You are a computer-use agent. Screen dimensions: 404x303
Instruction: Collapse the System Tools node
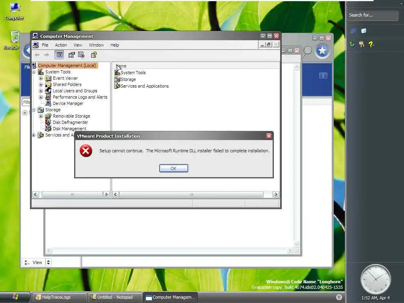pyautogui.click(x=34, y=72)
